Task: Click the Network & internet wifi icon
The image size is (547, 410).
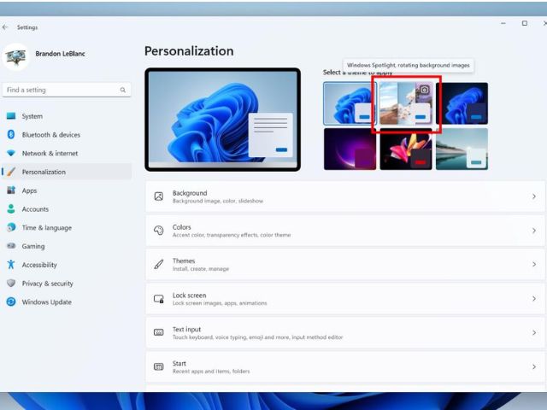Action: [11, 154]
